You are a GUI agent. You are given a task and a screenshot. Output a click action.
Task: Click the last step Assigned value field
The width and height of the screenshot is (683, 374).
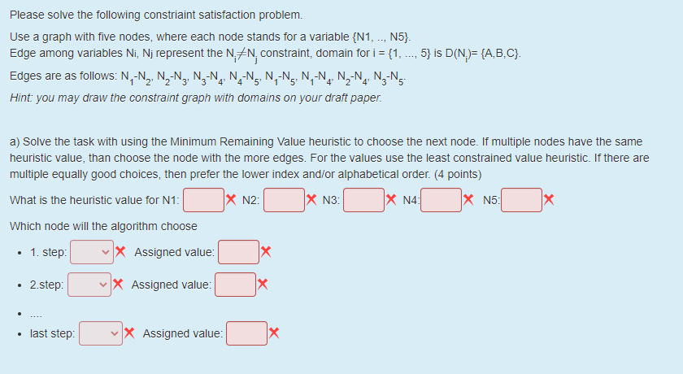(246, 333)
